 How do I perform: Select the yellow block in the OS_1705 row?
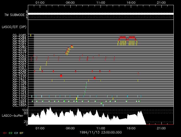[x=77, y=99]
